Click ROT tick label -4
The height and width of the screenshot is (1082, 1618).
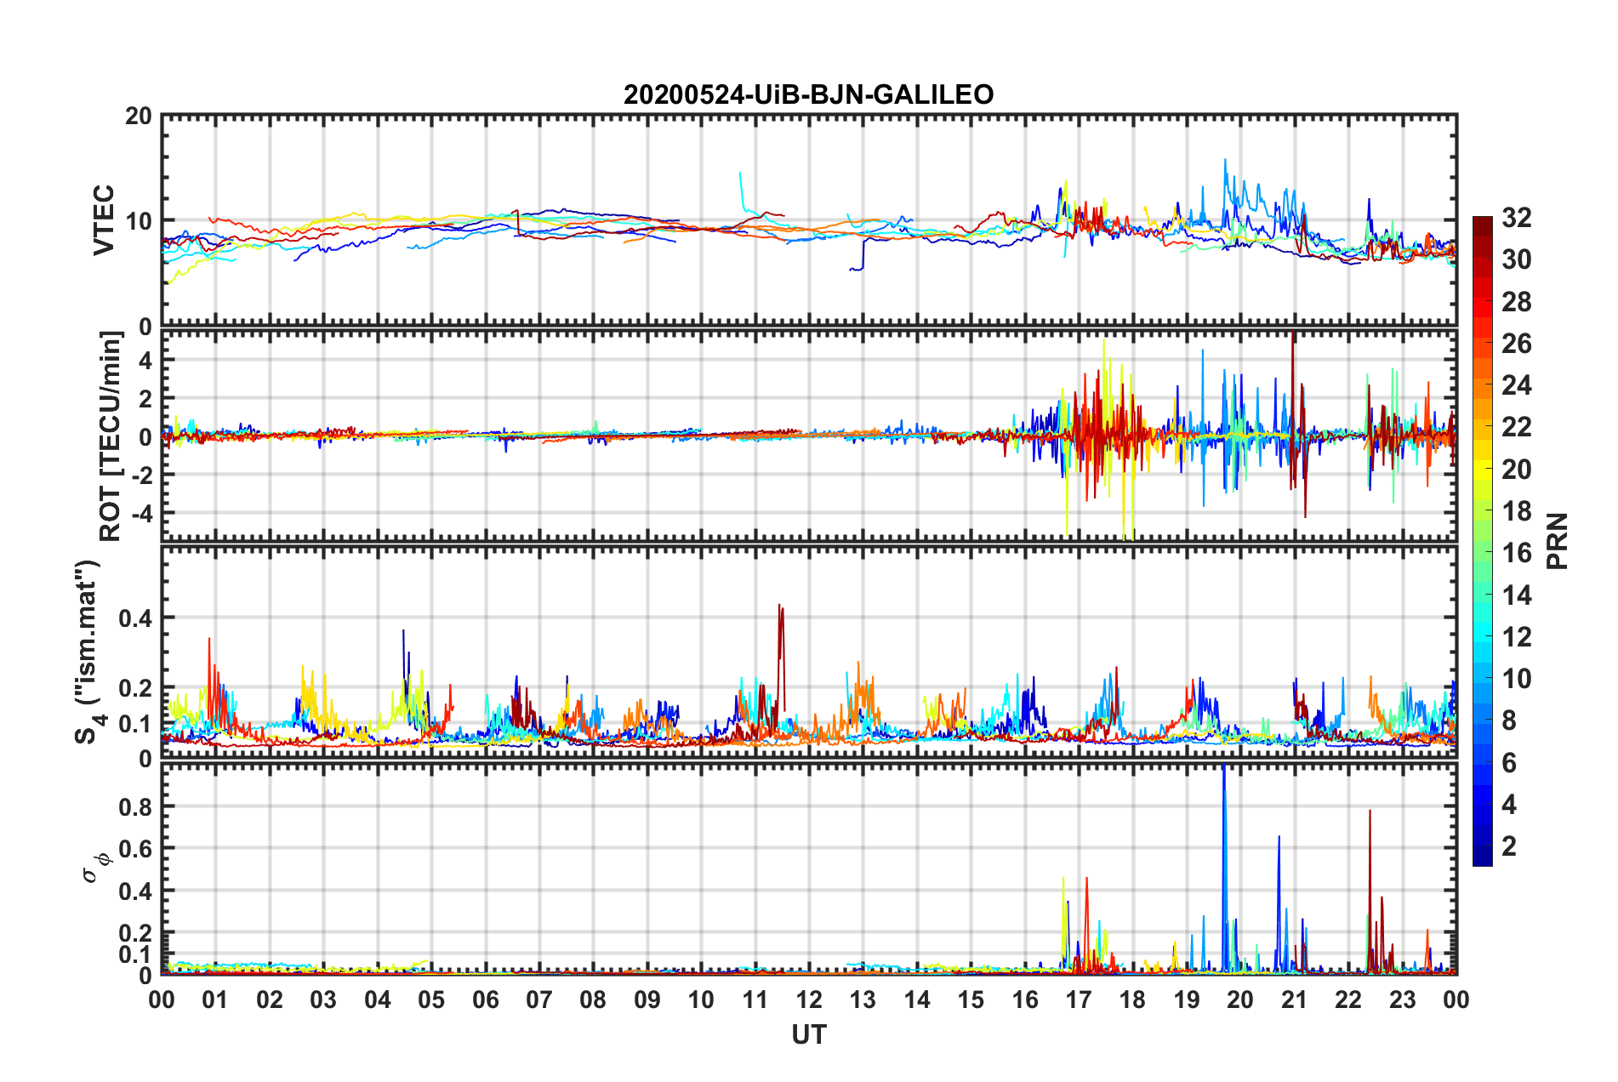point(141,513)
